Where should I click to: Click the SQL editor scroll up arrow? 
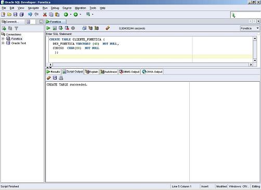pyautogui.click(x=255, y=39)
